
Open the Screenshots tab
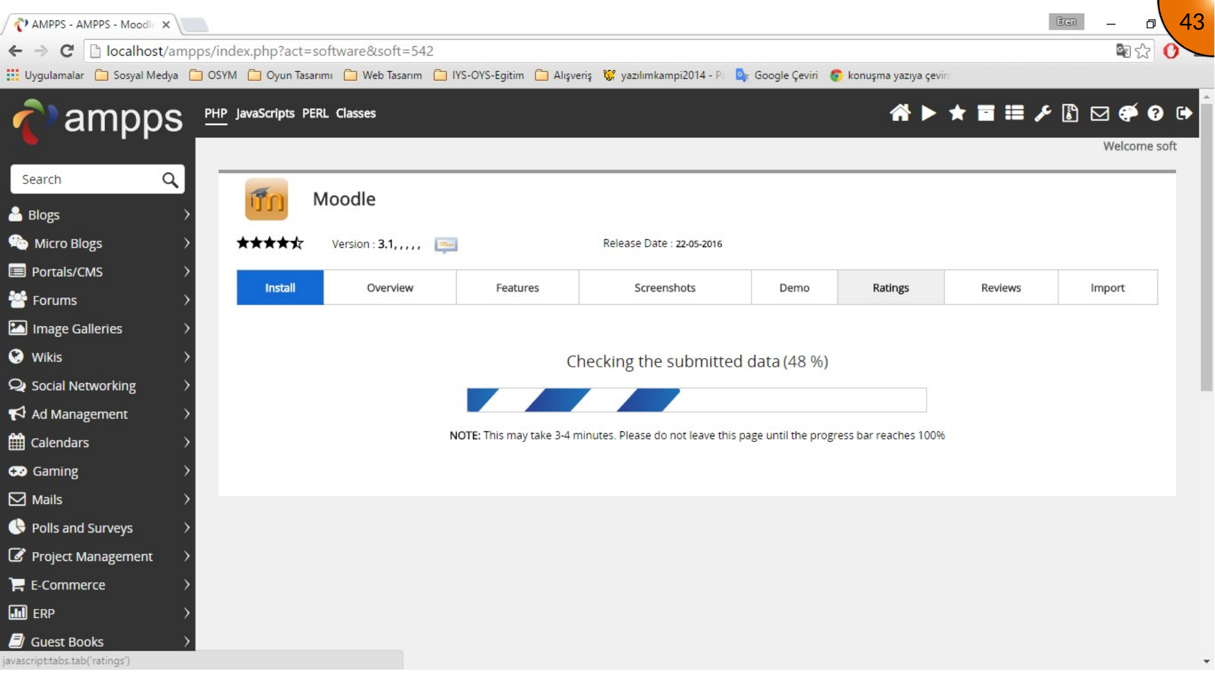[x=665, y=288]
